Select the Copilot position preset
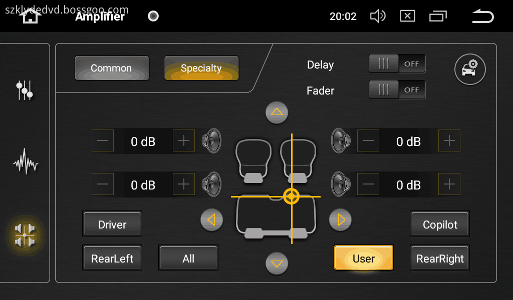This screenshot has width=513, height=300. (x=440, y=224)
